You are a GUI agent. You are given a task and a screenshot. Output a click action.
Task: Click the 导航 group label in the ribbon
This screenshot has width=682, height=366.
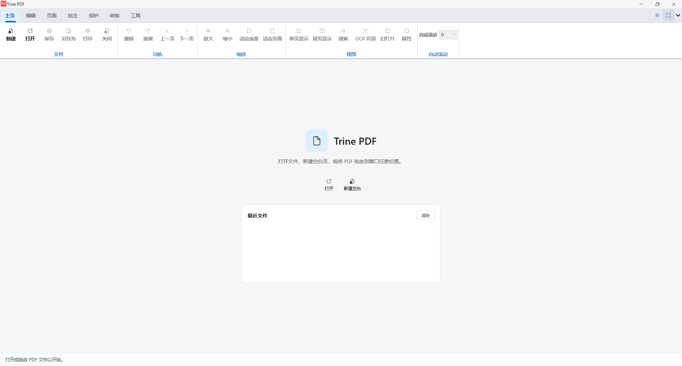tap(157, 54)
